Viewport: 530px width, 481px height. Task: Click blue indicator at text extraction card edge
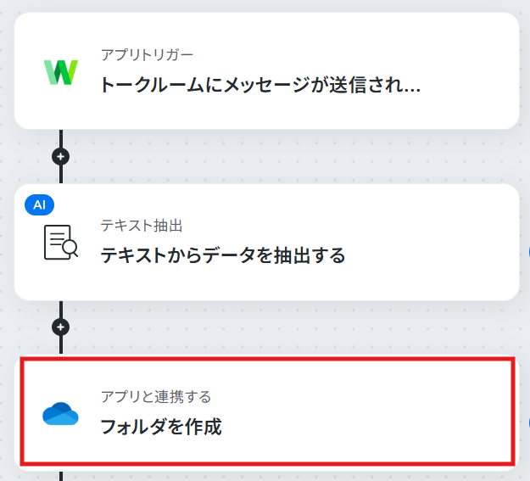click(528, 252)
